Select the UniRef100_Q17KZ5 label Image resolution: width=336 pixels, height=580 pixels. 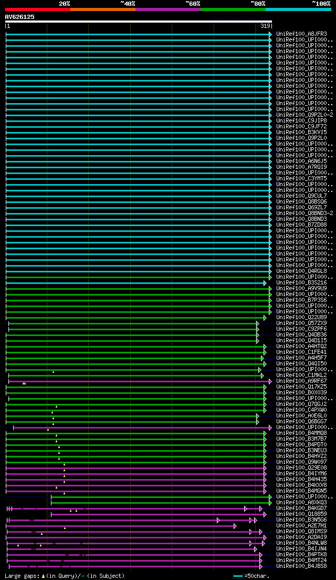301,387
